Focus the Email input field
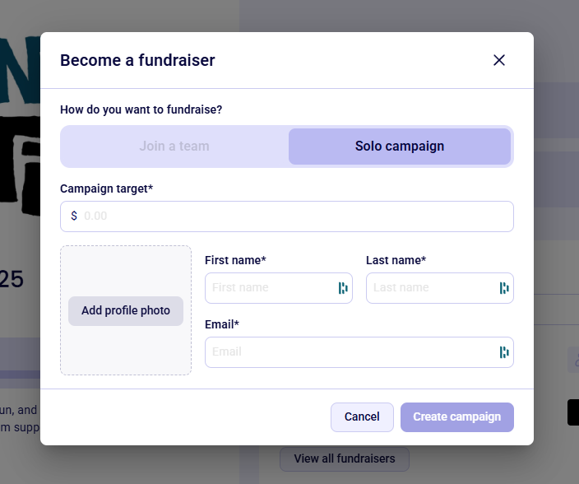 tap(350, 352)
